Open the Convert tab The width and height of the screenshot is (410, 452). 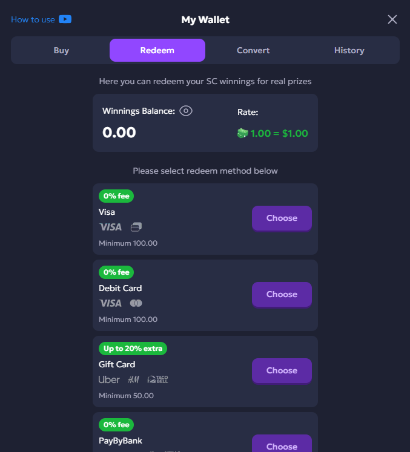253,50
